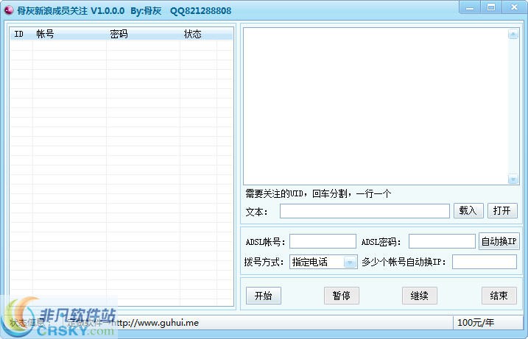Click the UID text area scroll-up arrow
Image resolution: width=528 pixels, height=339 pixels.
pos(513,34)
